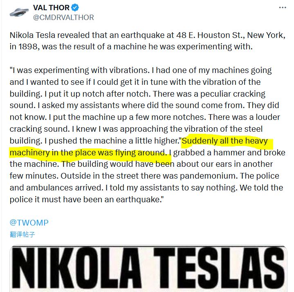294x292 pixels.
Task: Click the sentence 'I grabbed a hammer and broke'
Action: [x=227, y=153]
